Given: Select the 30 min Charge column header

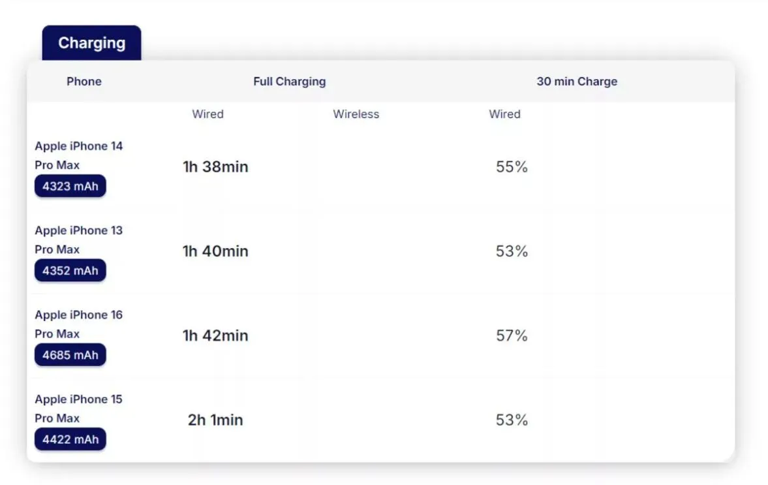Looking at the screenshot, I should [577, 82].
